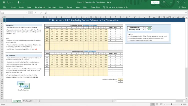Screen dimensions: 188x106
Task: Click the New Sheet plus icon
Action: coord(39,101)
